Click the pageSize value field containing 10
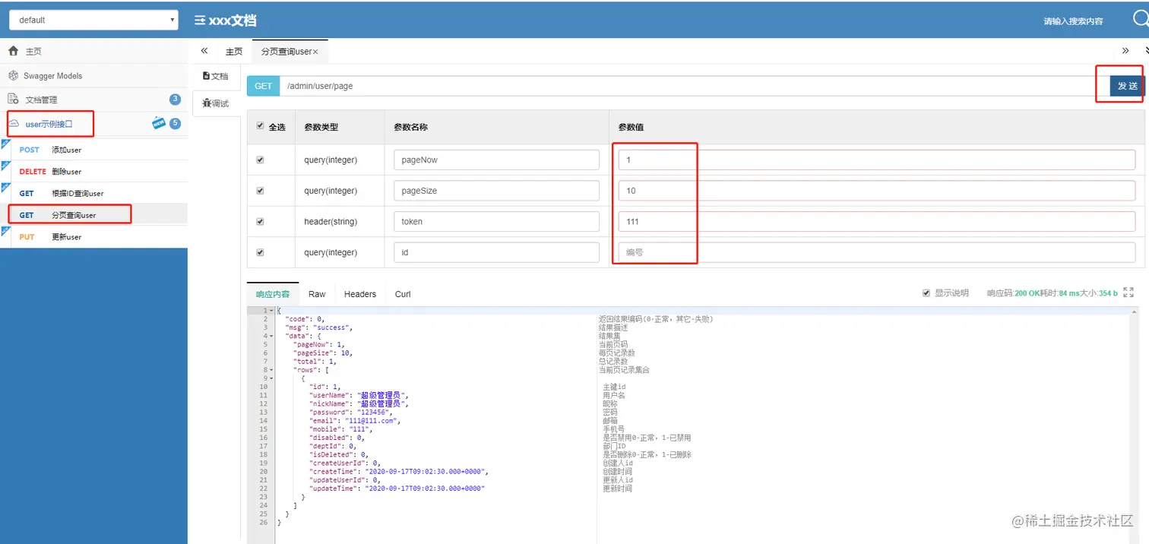 877,191
